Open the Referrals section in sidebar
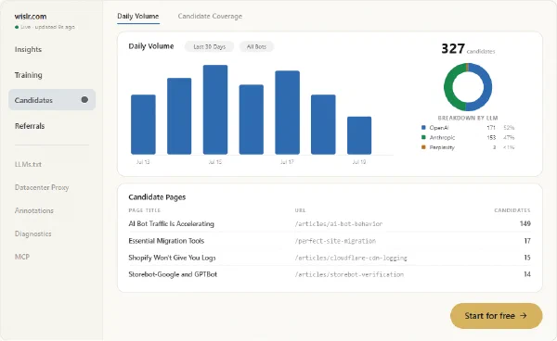This screenshot has width=557, height=341. click(x=30, y=126)
